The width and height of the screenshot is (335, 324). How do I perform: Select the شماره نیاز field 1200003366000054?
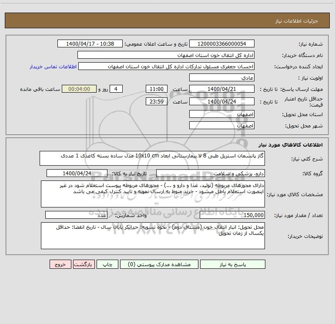(x=222, y=43)
